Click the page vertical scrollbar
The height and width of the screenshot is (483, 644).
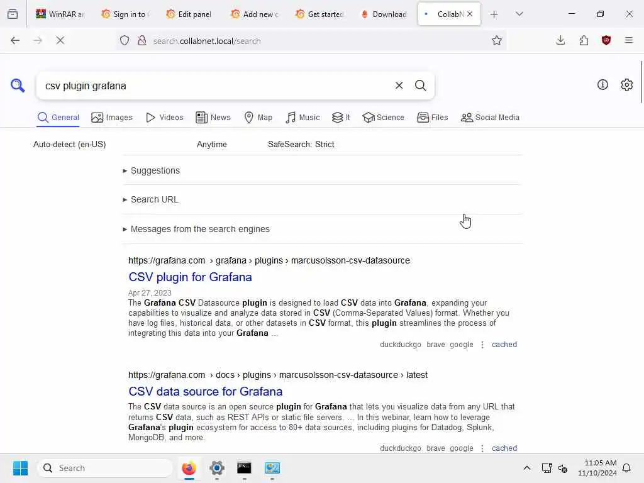(641, 82)
